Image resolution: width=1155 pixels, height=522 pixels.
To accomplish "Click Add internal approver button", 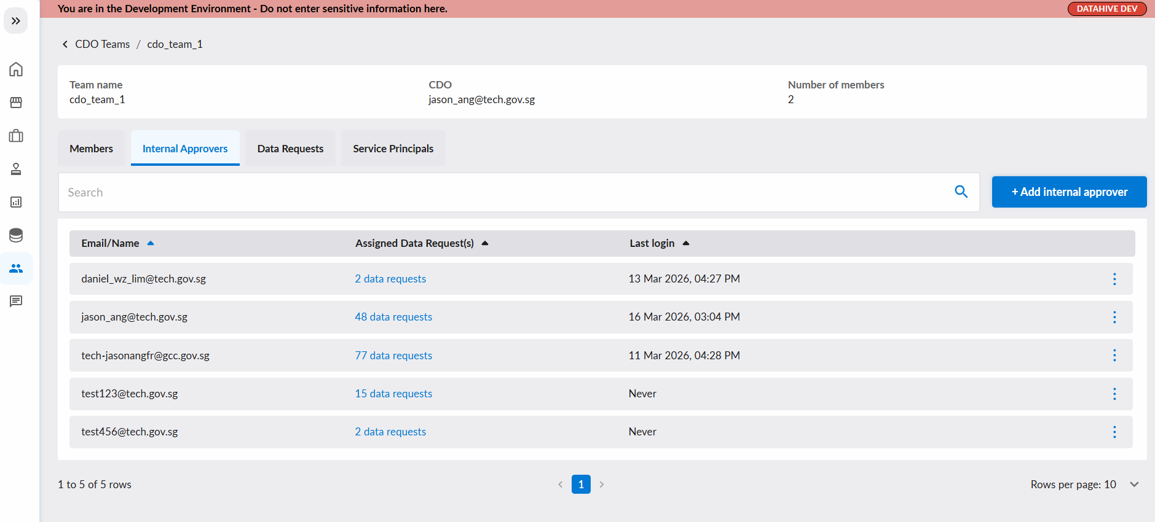I will tap(1069, 192).
